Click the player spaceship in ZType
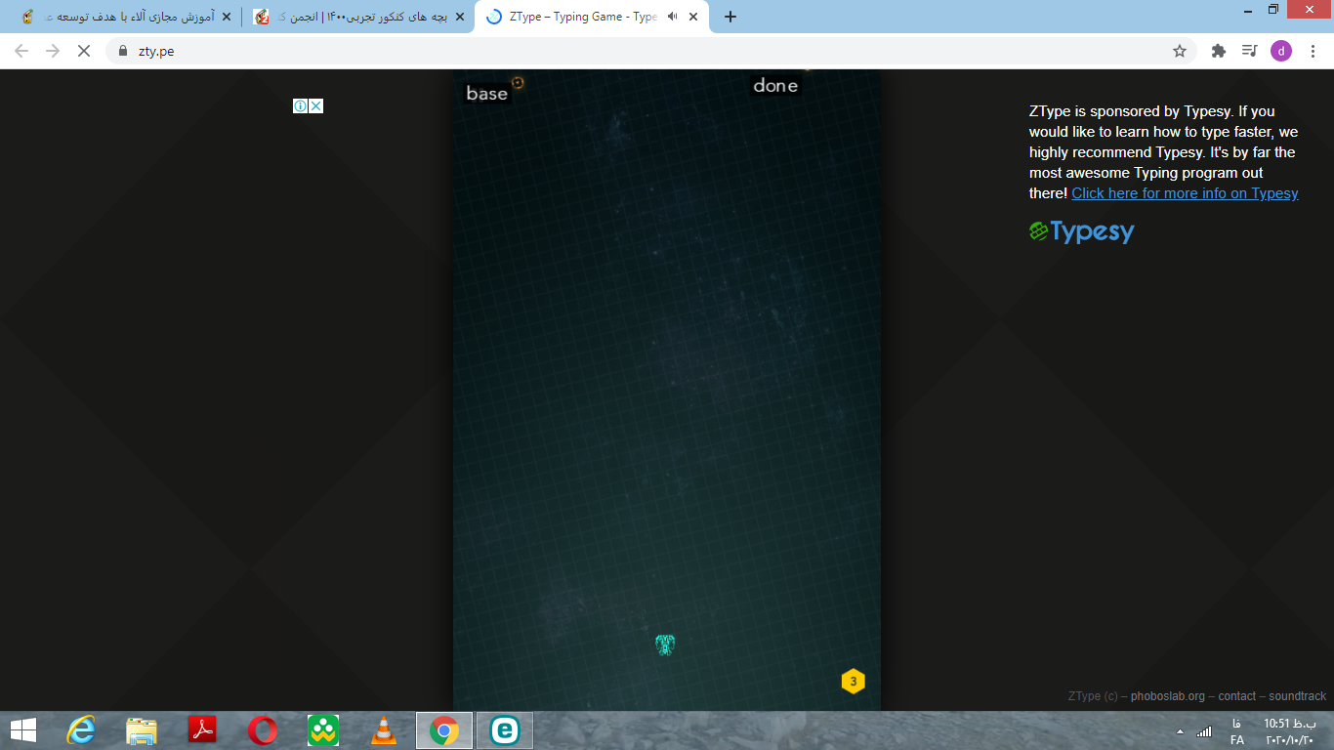Viewport: 1334px width, 750px height. click(665, 645)
